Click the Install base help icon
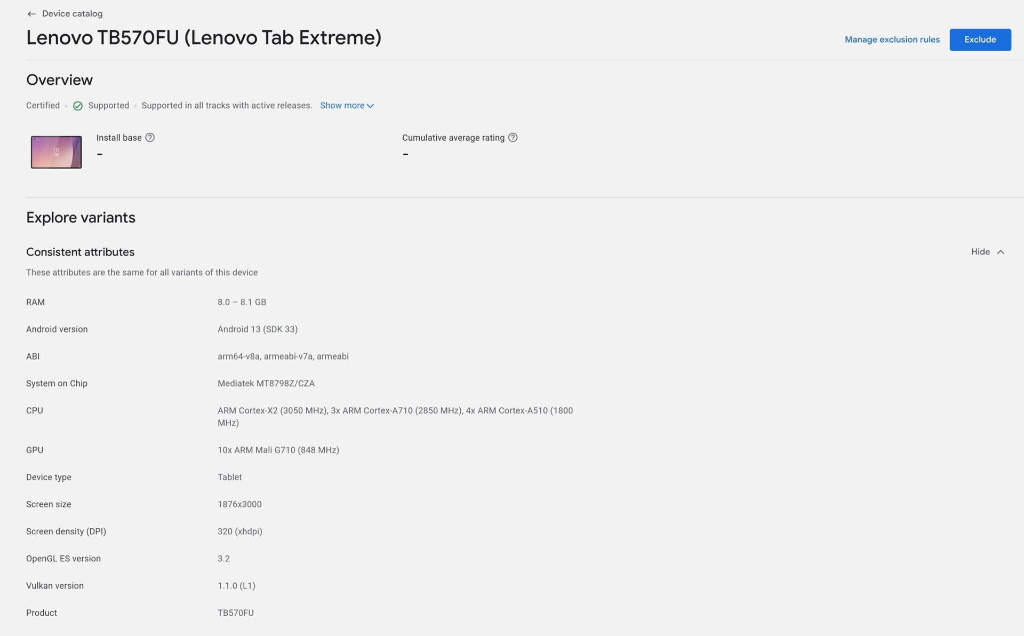 [x=150, y=138]
